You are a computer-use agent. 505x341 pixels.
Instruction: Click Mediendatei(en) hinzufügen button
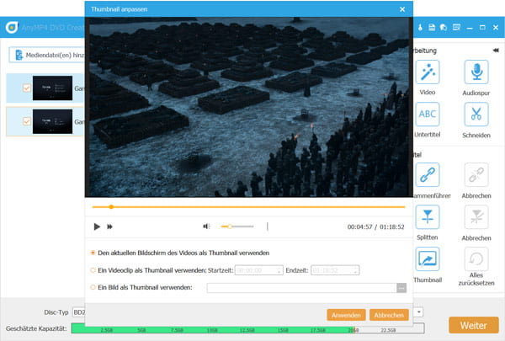point(48,55)
